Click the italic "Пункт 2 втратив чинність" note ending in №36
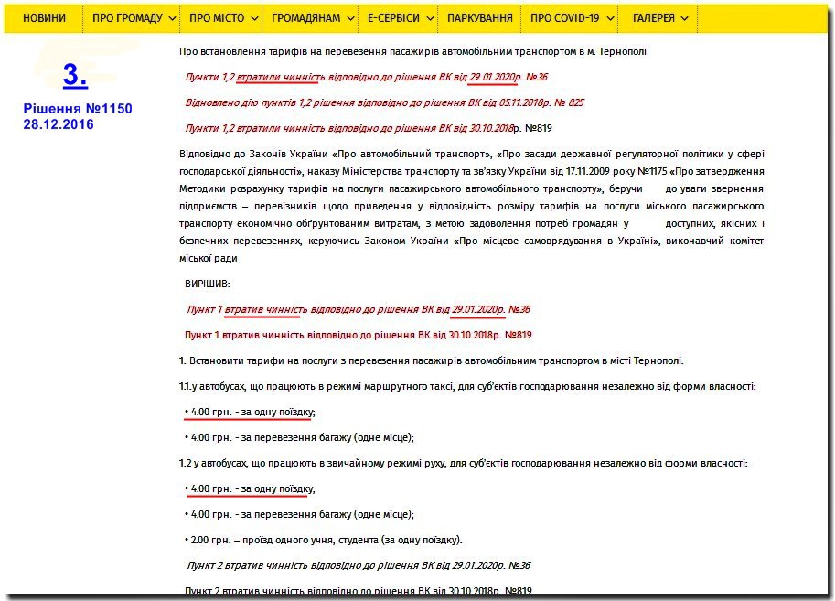The width and height of the screenshot is (835, 601). point(358,565)
